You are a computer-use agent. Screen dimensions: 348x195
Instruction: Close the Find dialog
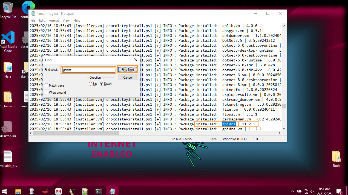pyautogui.click(x=136, y=60)
